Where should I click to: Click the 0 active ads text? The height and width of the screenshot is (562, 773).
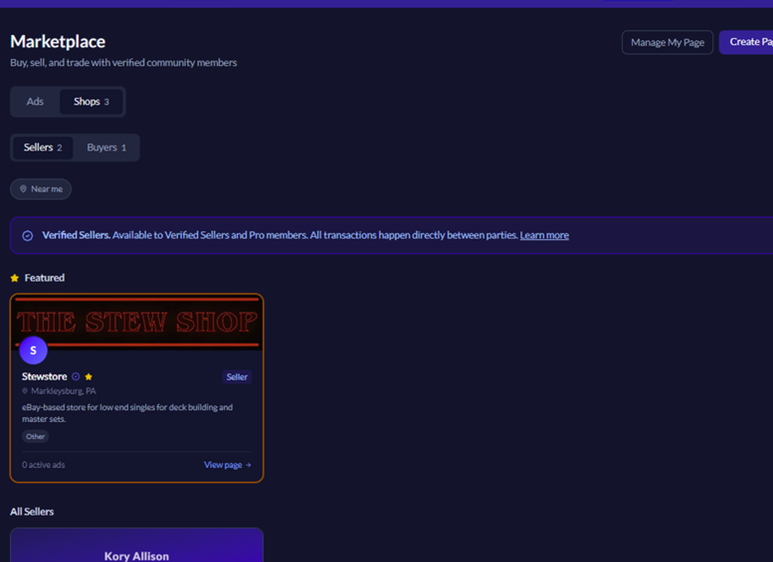click(x=44, y=465)
